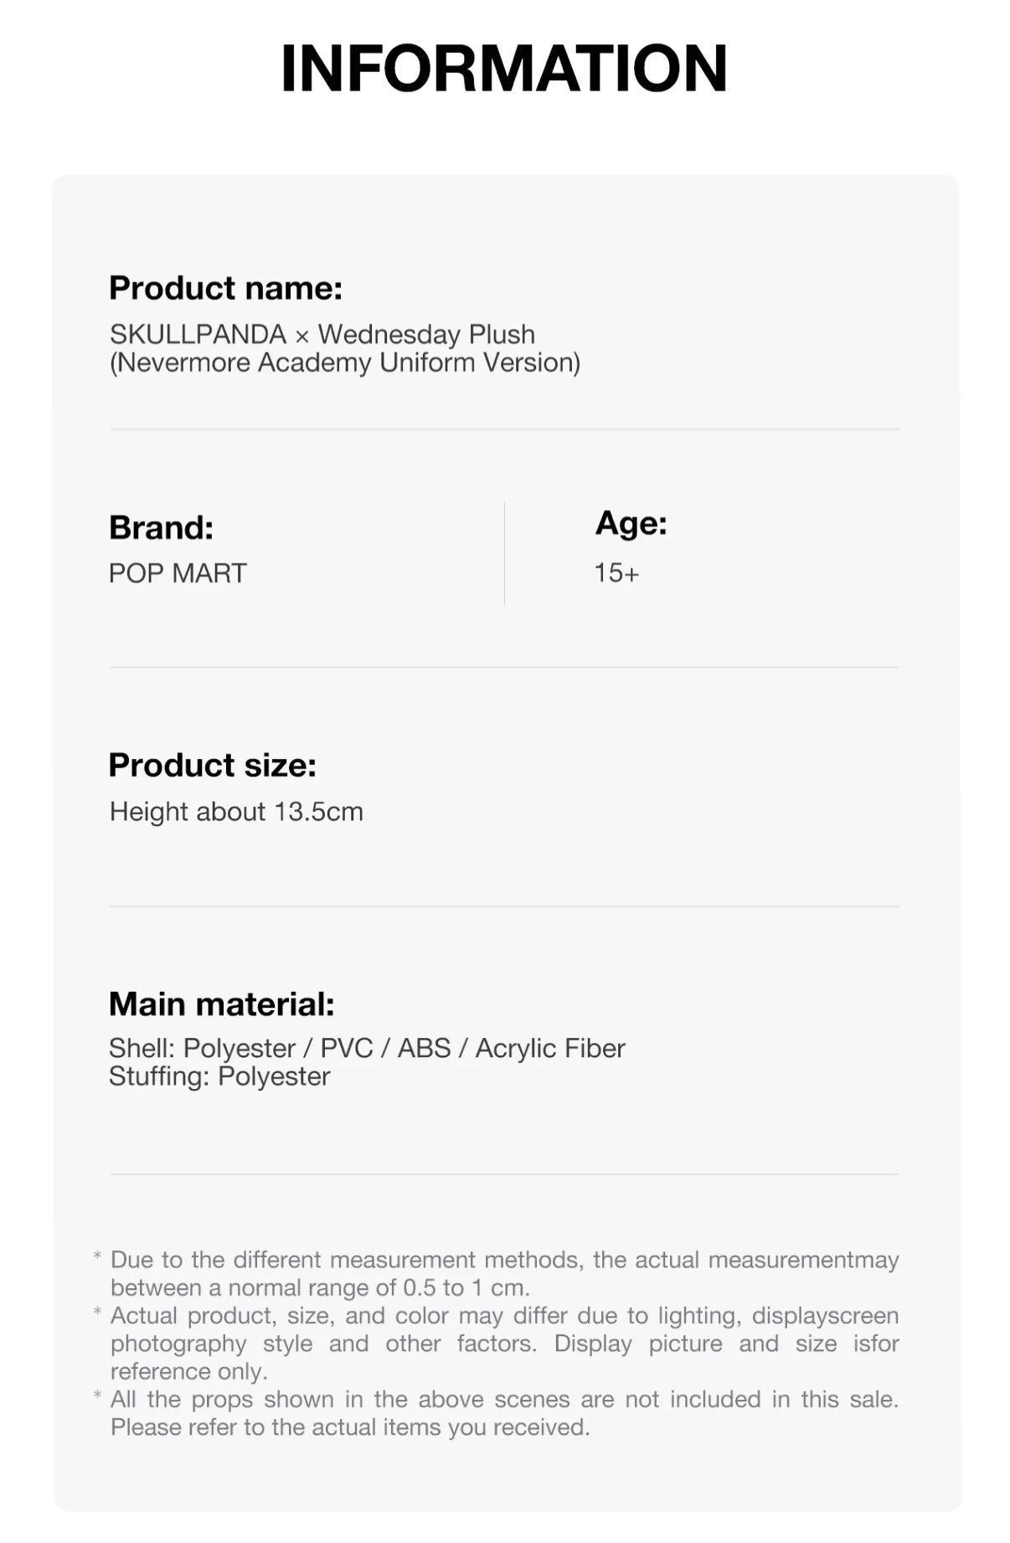The height and width of the screenshot is (1543, 1010).
Task: Click the POP MART brand name
Action: [178, 573]
